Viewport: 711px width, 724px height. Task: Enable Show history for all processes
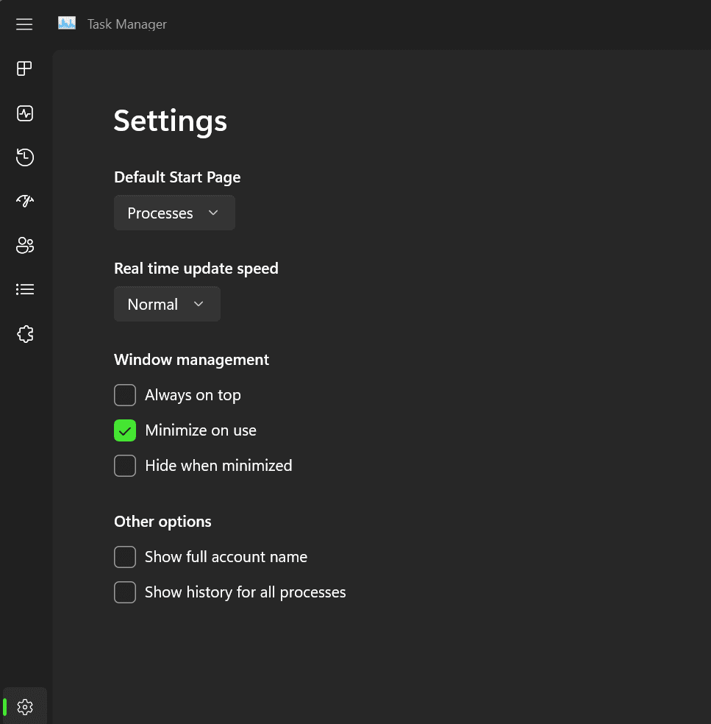point(125,592)
